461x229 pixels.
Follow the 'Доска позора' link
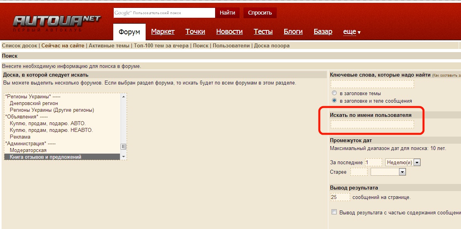(272, 45)
